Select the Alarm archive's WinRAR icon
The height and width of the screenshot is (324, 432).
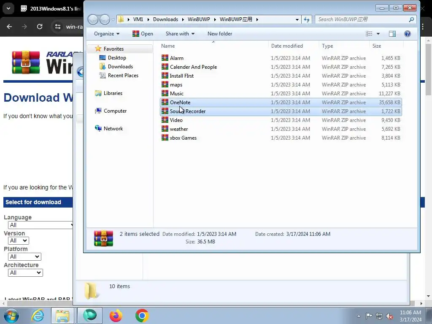click(x=165, y=58)
